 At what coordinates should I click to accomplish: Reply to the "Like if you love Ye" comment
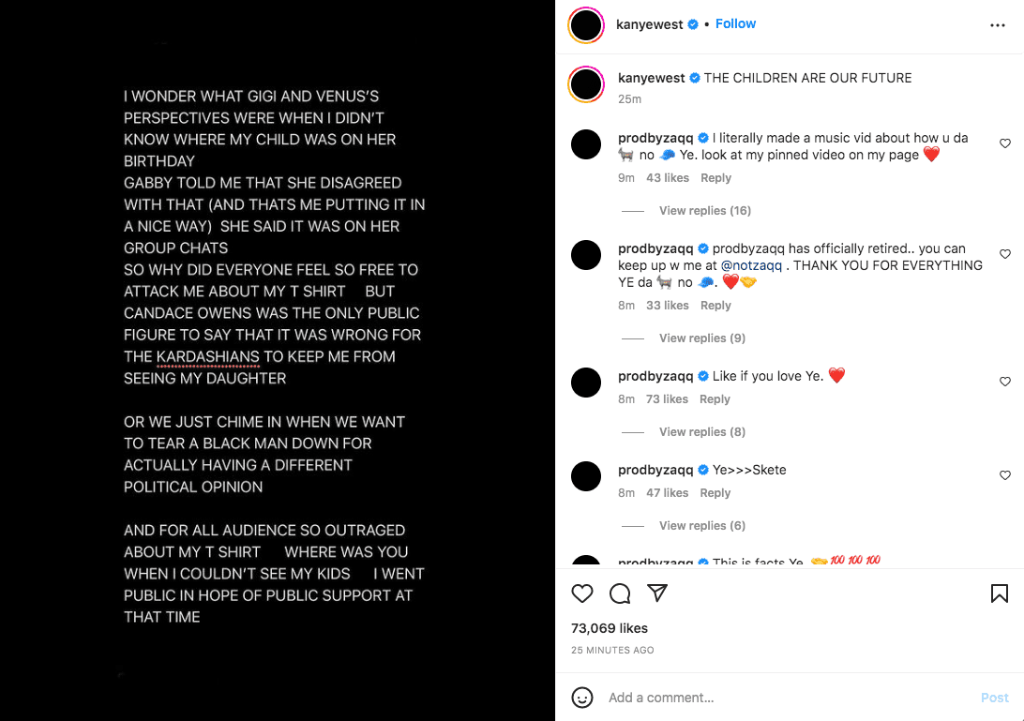715,399
